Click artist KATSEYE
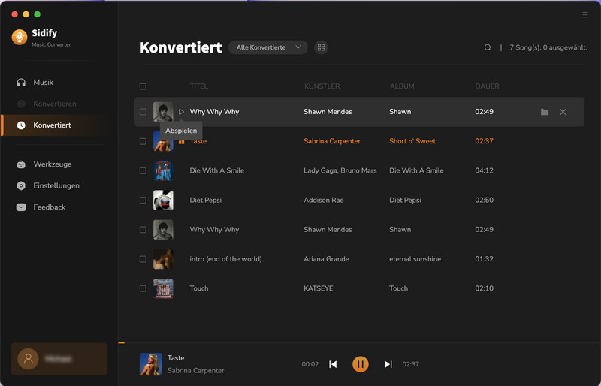This screenshot has width=601, height=386. click(318, 288)
